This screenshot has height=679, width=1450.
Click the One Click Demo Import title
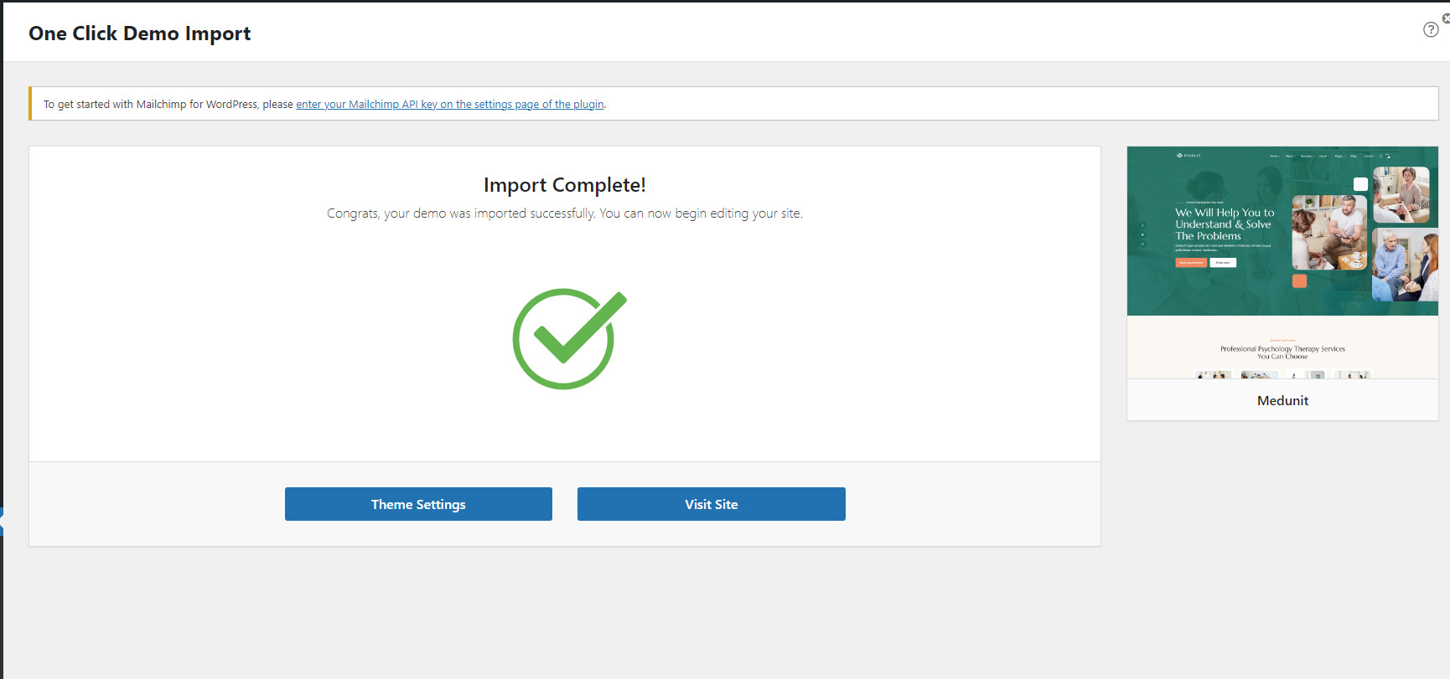point(140,33)
